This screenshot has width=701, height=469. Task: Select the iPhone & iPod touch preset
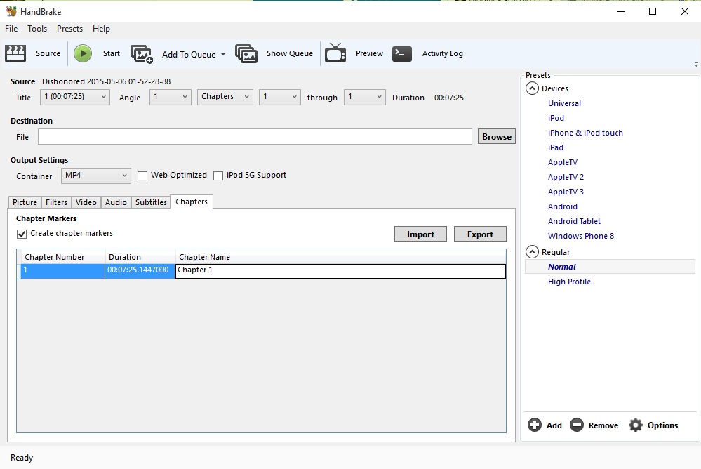[585, 133]
